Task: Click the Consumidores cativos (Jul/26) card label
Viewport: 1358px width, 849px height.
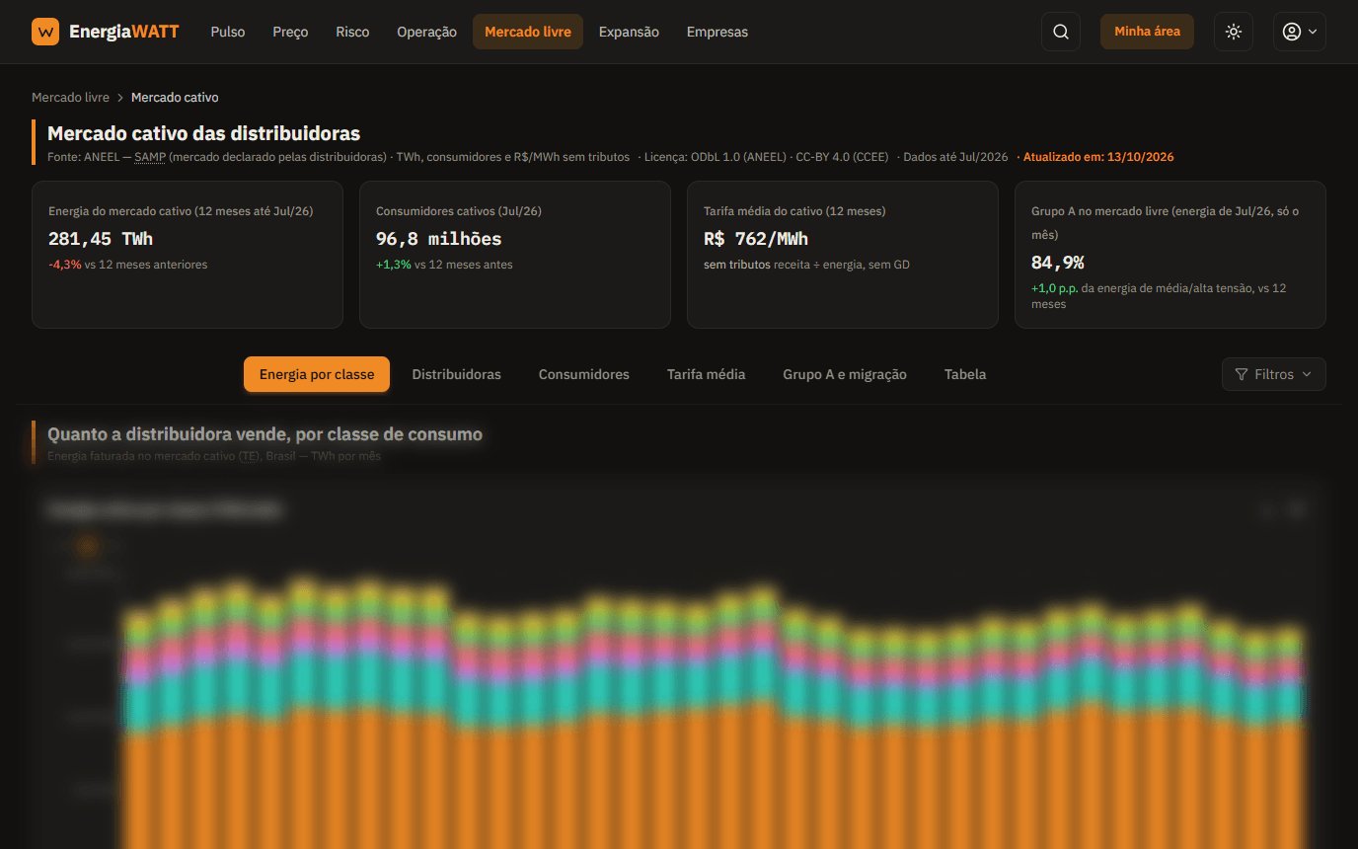Action: point(459,211)
